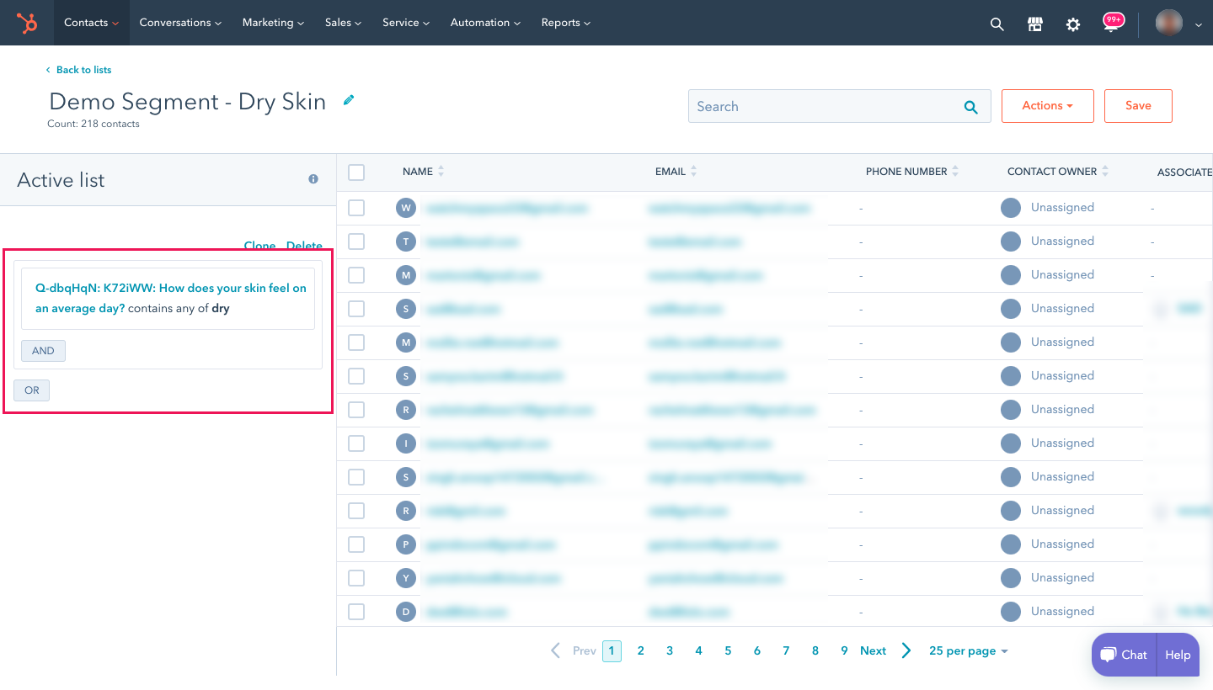This screenshot has height=690, width=1213.
Task: Check the box for the W contact row
Action: pyautogui.click(x=356, y=208)
